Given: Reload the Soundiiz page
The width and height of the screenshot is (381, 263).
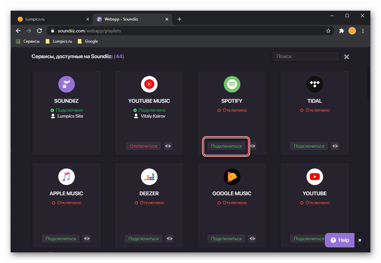Looking at the screenshot, I should pos(39,31).
